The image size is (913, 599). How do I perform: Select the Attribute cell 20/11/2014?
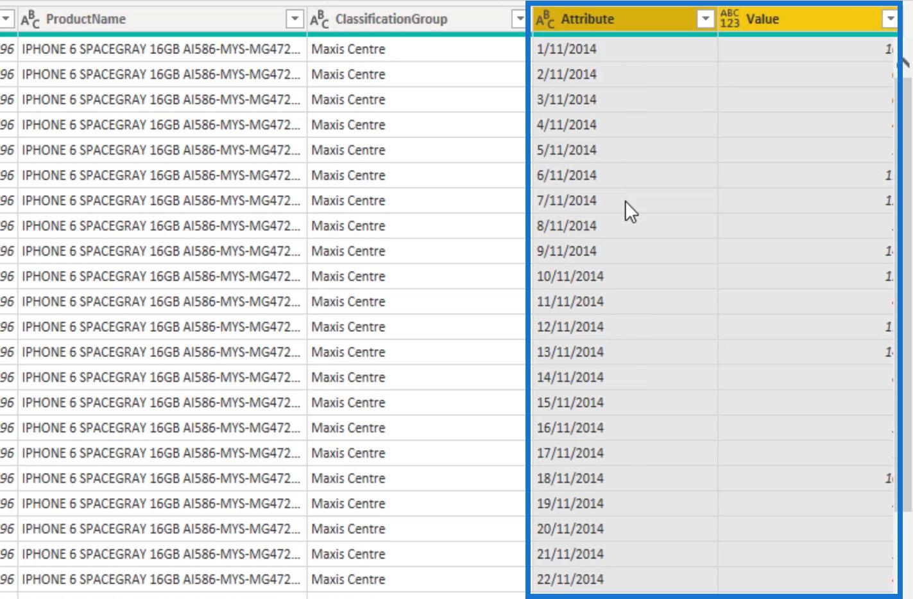pos(624,529)
